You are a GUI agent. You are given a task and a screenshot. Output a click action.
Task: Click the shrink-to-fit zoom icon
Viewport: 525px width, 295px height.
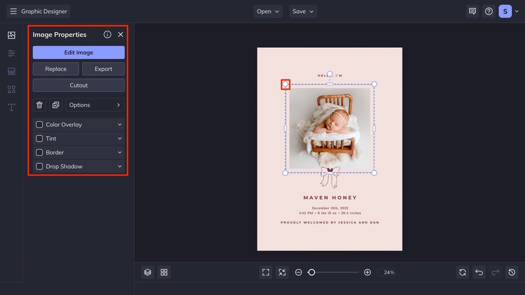click(283, 272)
